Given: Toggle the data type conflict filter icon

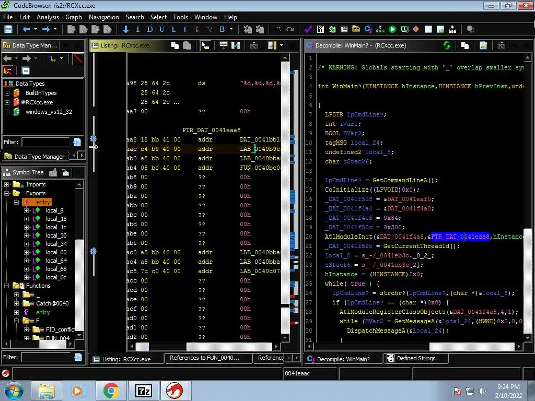Looking at the screenshot, I should click(7, 70).
